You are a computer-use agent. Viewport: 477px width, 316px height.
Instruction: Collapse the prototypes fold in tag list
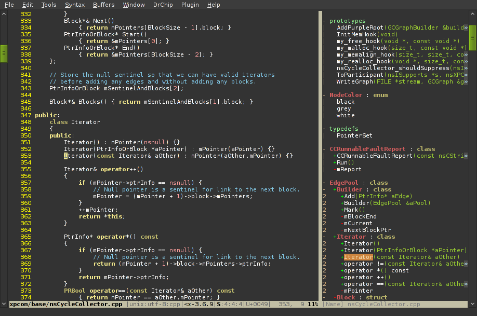(x=324, y=21)
